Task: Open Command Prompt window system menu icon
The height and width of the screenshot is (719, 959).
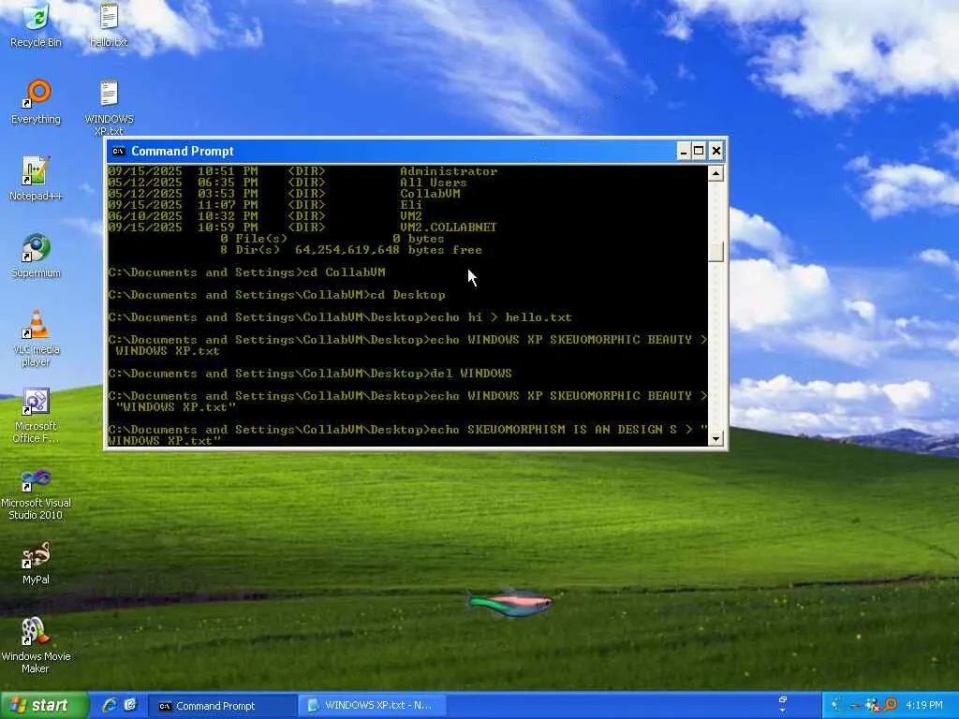Action: tap(119, 151)
